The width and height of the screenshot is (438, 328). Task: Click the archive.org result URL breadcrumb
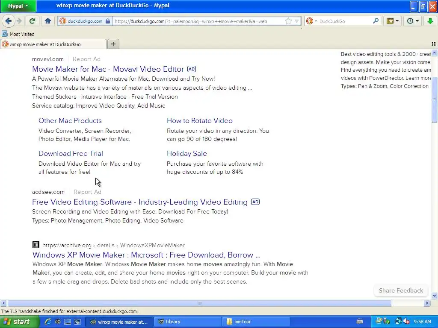[113, 246]
